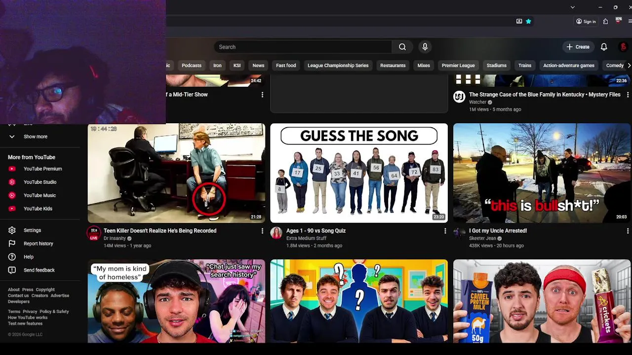Select the Podcasts chip
Image resolution: width=632 pixels, height=355 pixels.
192,65
